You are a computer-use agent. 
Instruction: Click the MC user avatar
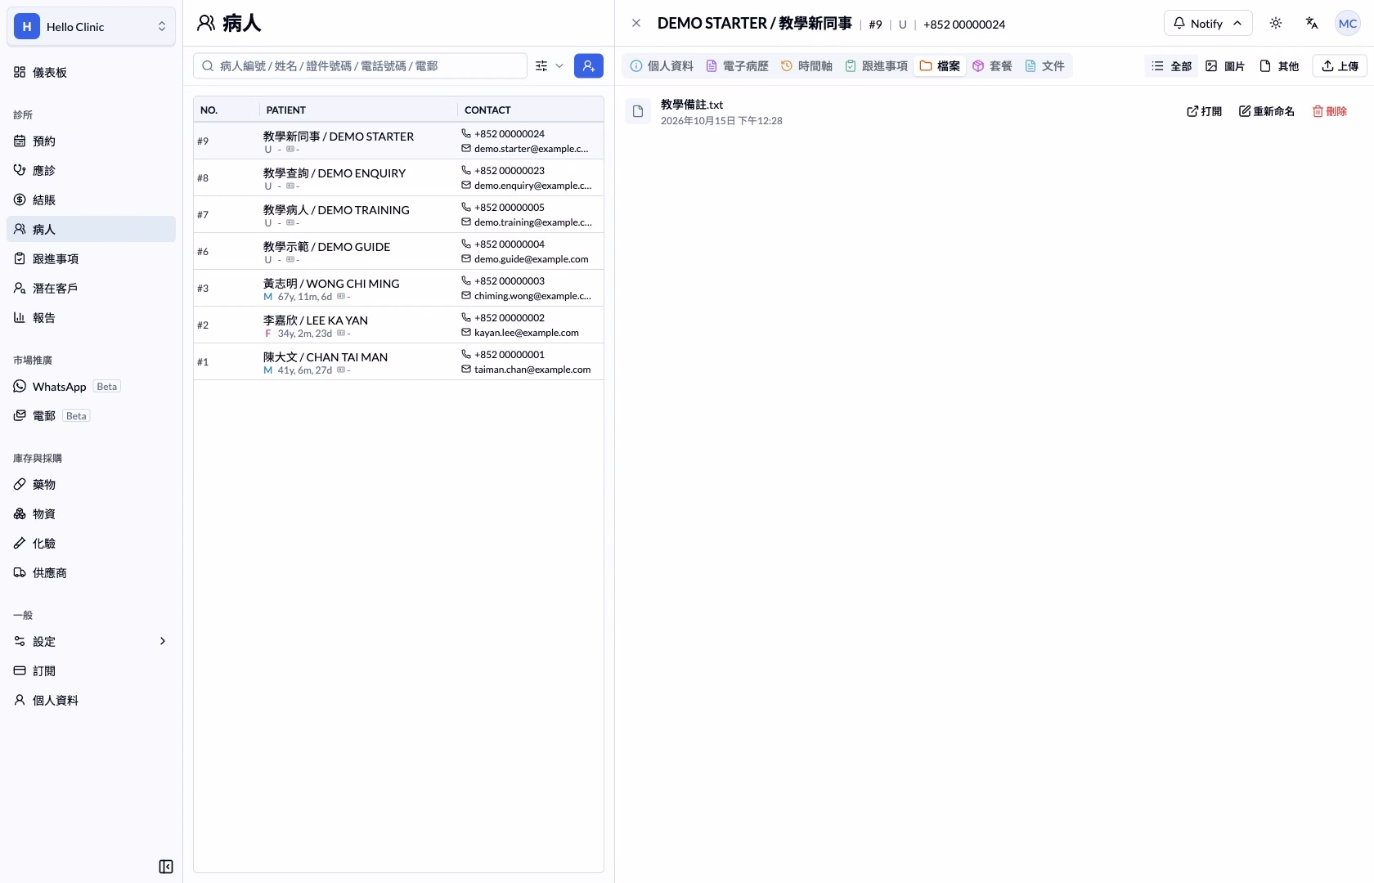click(1348, 24)
